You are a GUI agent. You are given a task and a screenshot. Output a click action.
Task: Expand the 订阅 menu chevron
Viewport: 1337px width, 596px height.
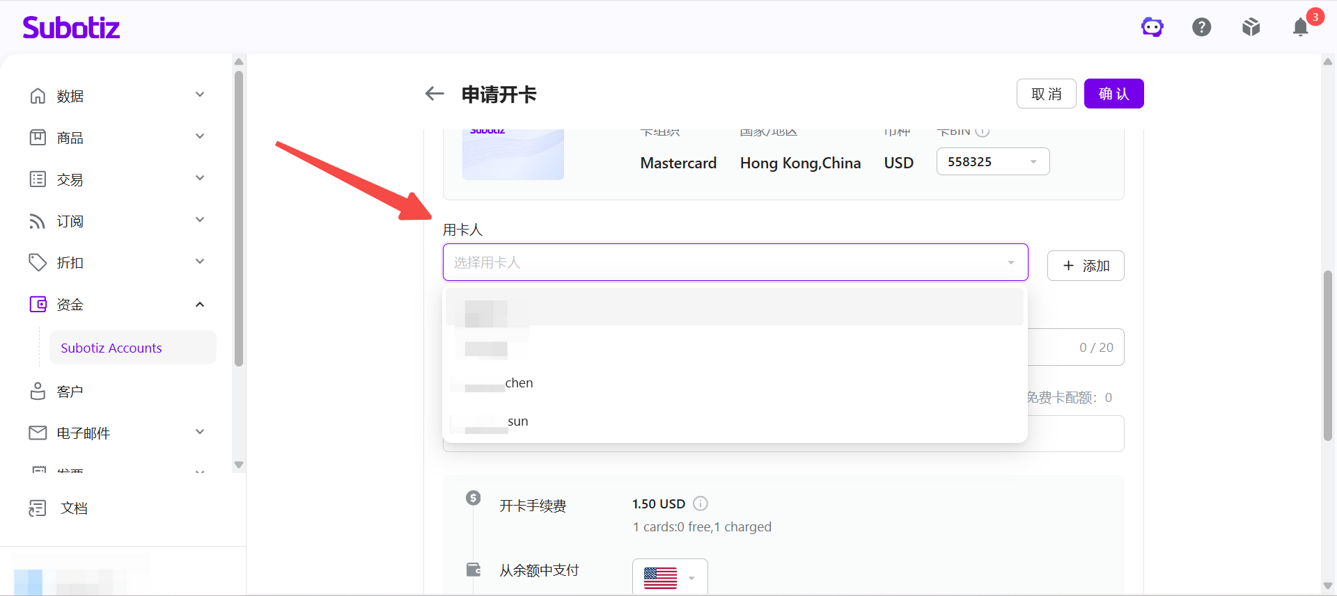200,220
